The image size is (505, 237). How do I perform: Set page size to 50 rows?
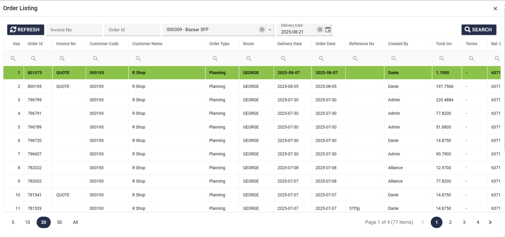tap(59, 222)
